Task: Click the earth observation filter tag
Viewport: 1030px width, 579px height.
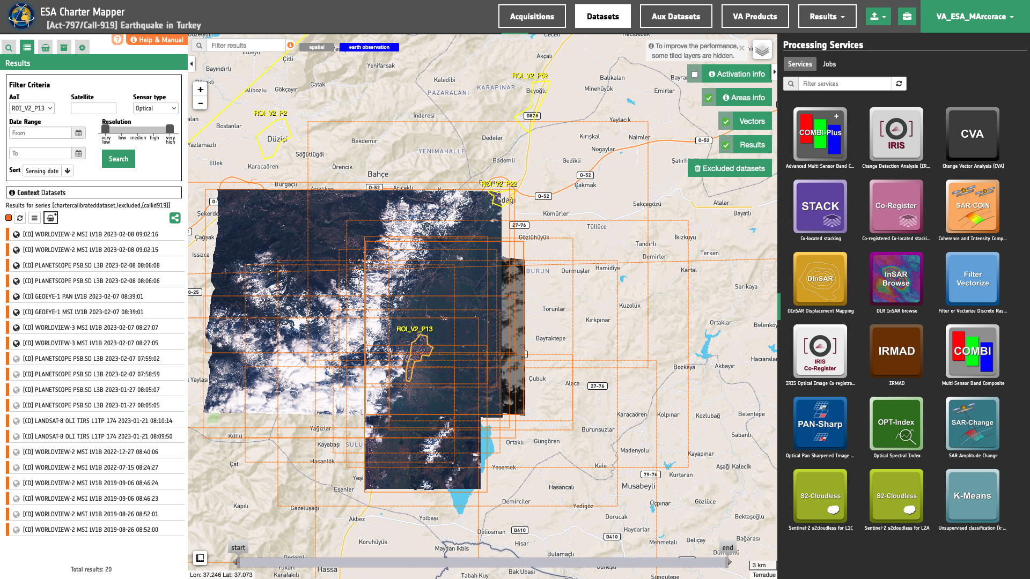Action: pos(369,47)
